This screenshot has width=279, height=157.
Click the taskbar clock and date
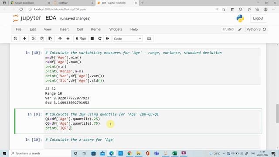click(262, 153)
